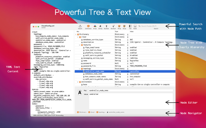
Task: Click inside the Search Nodes field
Action: (x=156, y=26)
